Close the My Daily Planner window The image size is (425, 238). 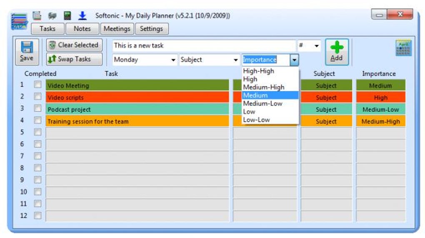click(400, 14)
